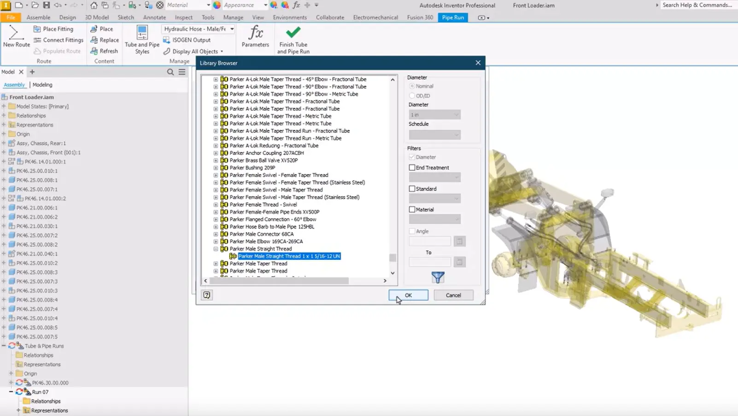
Task: Confirm with OK in Library Browser
Action: (x=408, y=295)
